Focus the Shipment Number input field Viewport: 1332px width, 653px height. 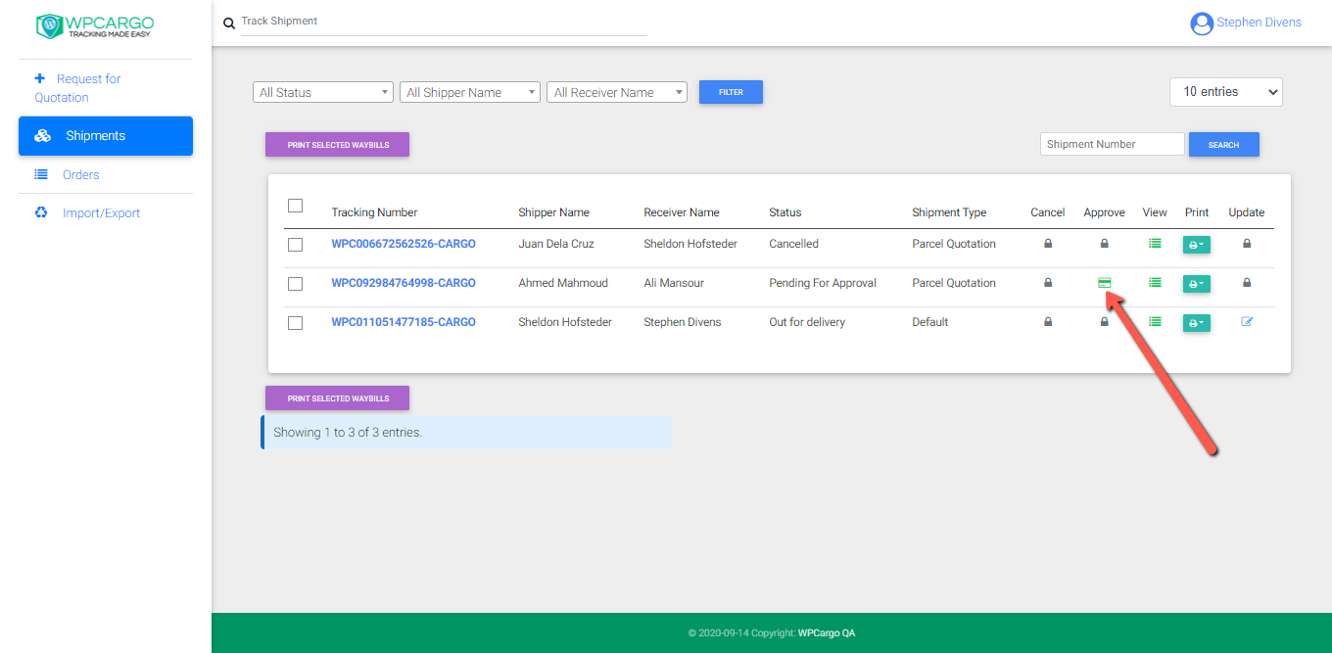[1113, 144]
